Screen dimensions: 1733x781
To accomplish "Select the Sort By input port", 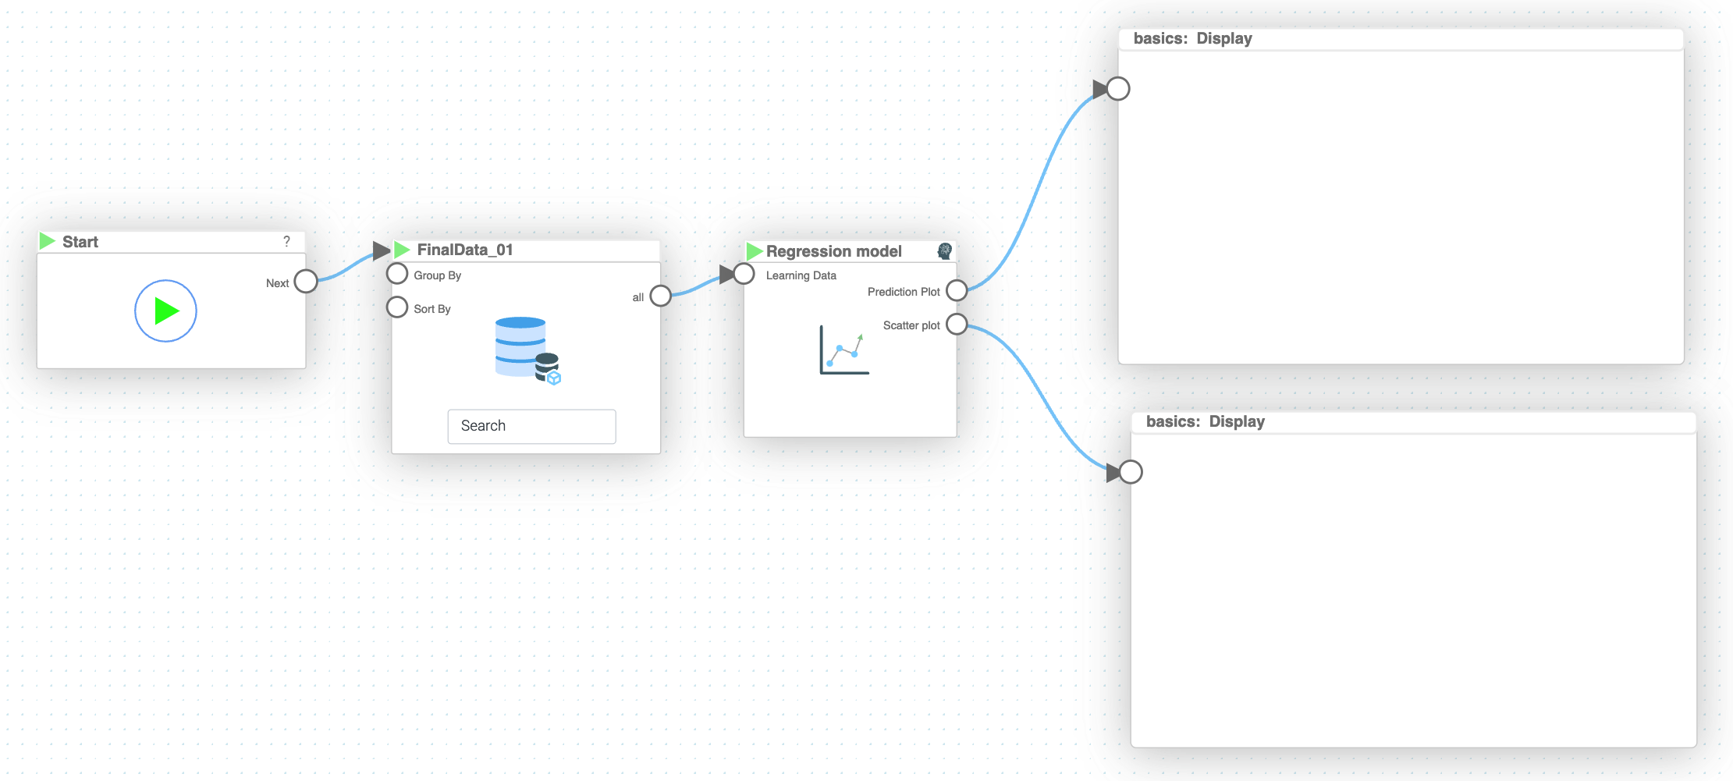I will (x=397, y=307).
